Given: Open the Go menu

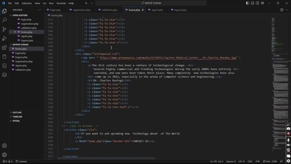Looking at the screenshot, I should pyautogui.click(x=45, y=3).
